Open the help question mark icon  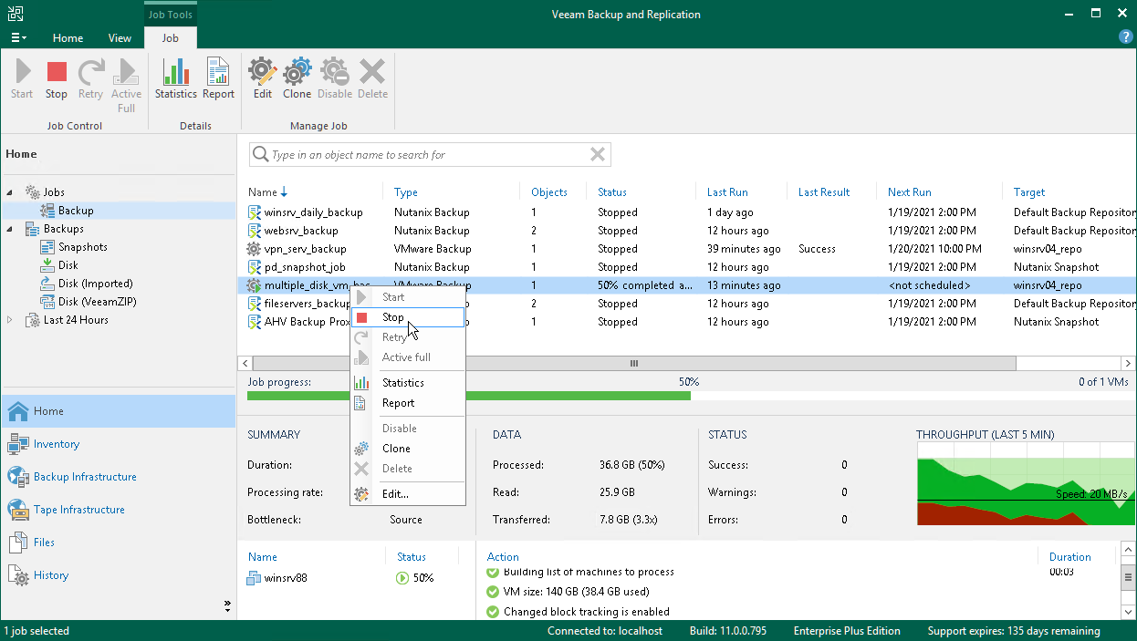click(1125, 37)
